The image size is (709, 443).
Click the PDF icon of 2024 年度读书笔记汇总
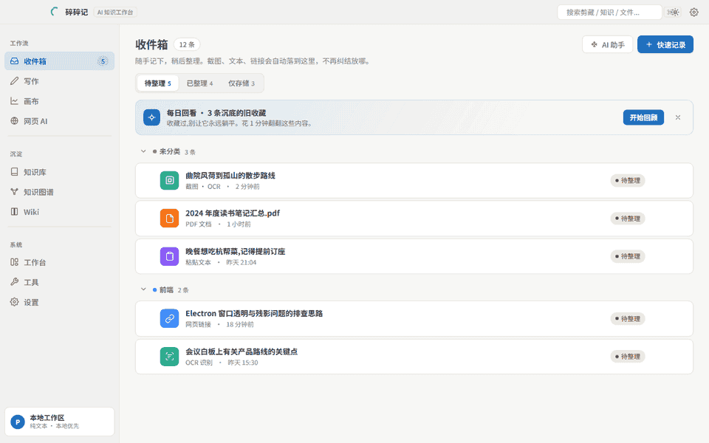(x=169, y=219)
